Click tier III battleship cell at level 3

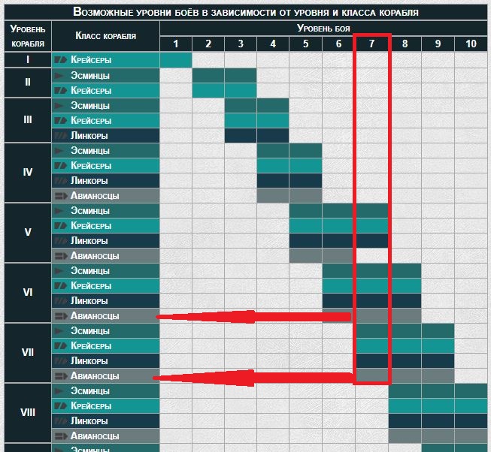[x=241, y=136]
